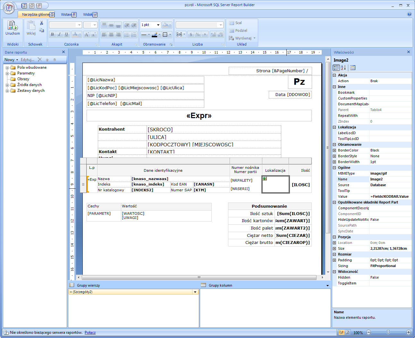
Task: Click the copy icon in Schowek
Action: [41, 30]
